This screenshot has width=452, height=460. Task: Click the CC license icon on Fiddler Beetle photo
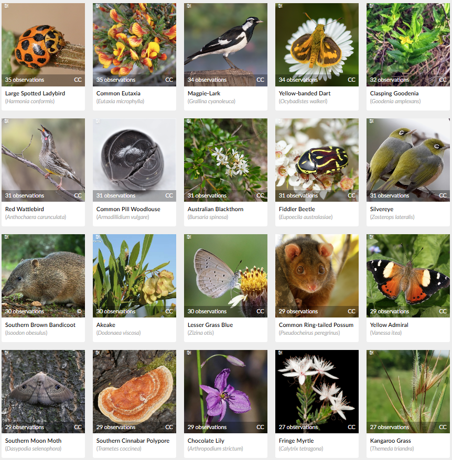coord(351,195)
